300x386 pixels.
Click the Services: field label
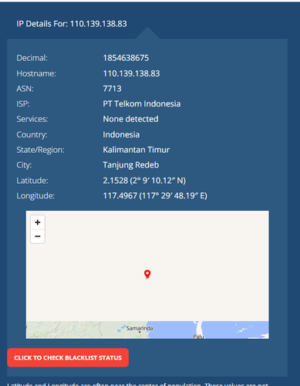32,119
